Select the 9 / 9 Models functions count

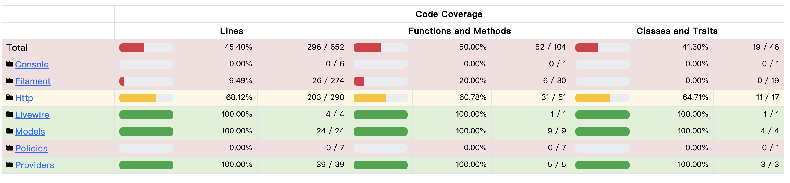pyautogui.click(x=557, y=131)
